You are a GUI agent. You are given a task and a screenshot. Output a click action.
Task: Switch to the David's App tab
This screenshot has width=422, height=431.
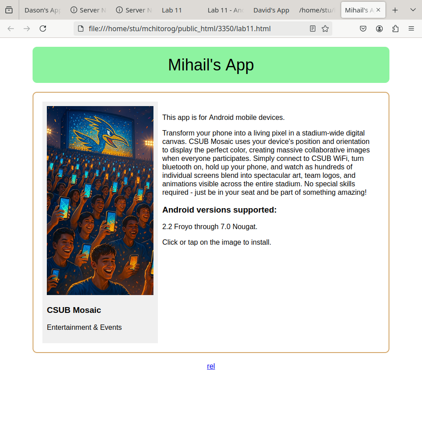(x=271, y=10)
